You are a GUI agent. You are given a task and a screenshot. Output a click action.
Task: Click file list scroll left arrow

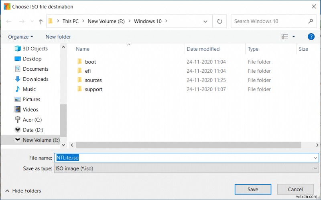pyautogui.click(x=72, y=145)
